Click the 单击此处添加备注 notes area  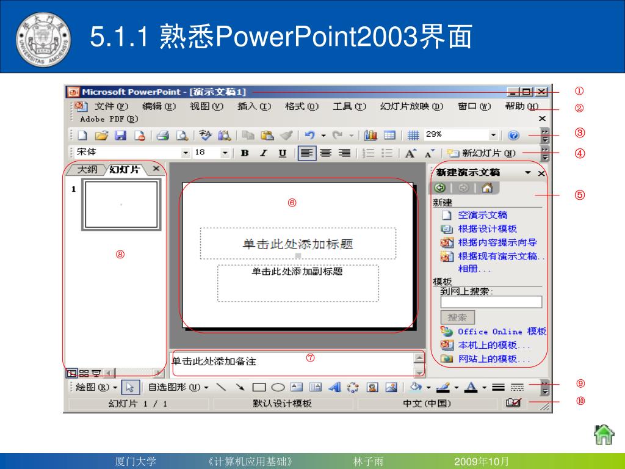pyautogui.click(x=293, y=364)
